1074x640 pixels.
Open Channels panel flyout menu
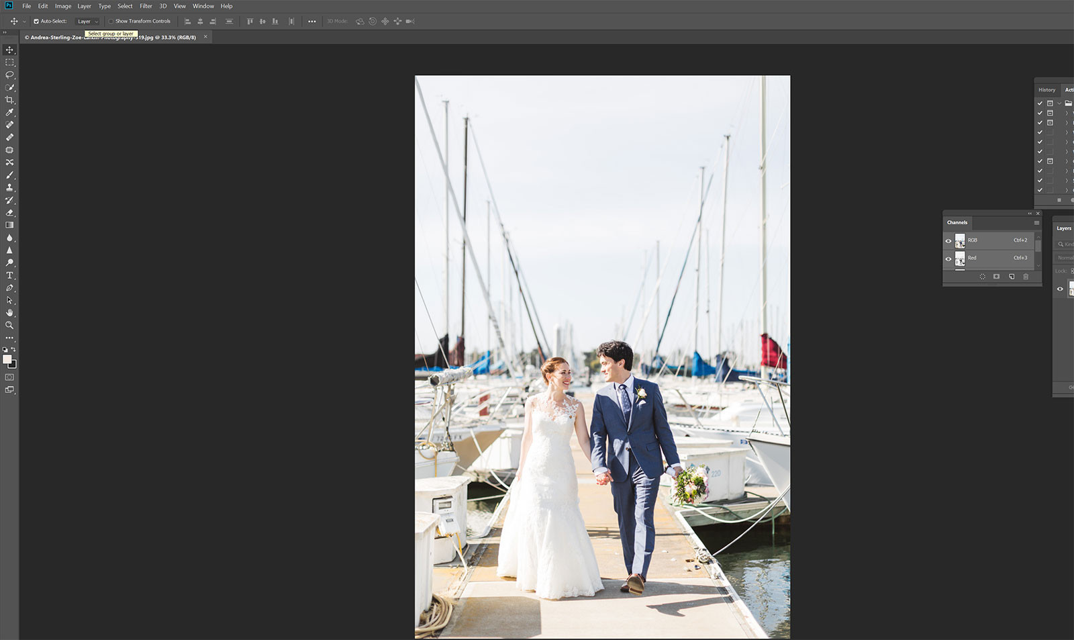point(1036,223)
